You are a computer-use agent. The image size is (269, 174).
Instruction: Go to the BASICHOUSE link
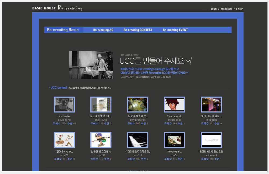point(226,9)
